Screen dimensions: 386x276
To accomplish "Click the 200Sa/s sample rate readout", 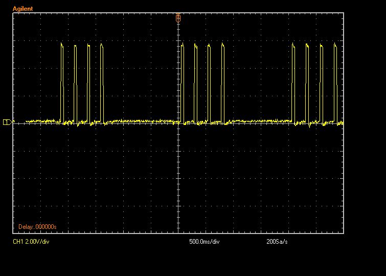I will 277,242.
